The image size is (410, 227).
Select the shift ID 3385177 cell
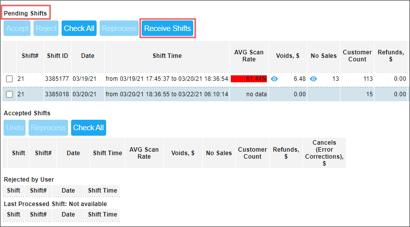click(58, 79)
